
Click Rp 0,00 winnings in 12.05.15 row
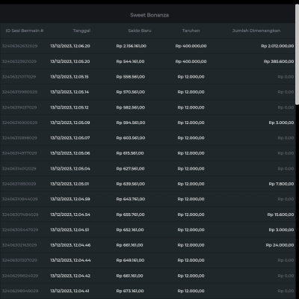pyautogui.click(x=286, y=77)
